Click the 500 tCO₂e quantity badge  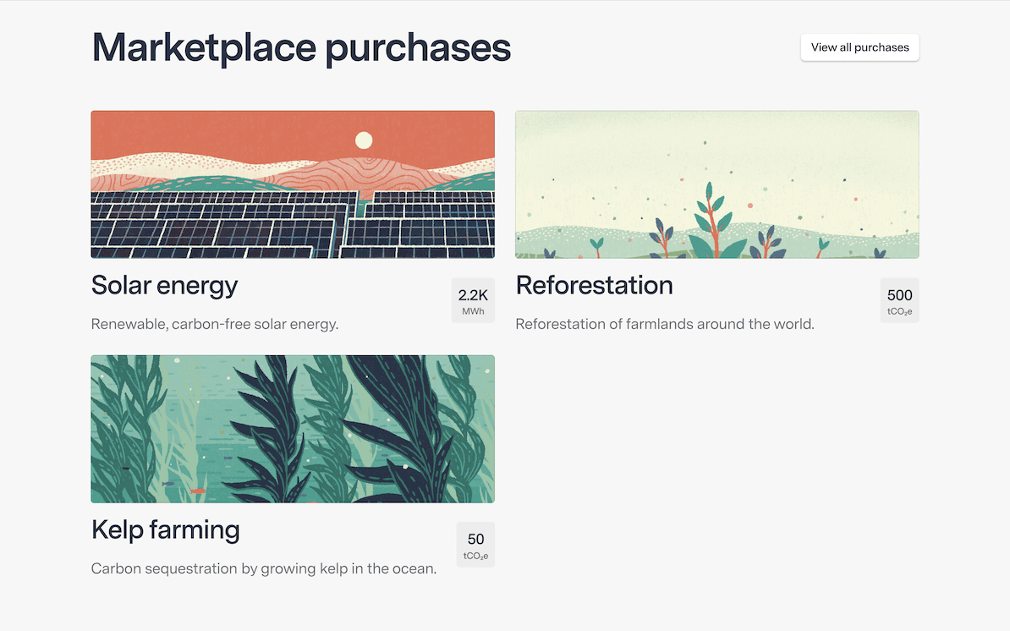coord(899,300)
